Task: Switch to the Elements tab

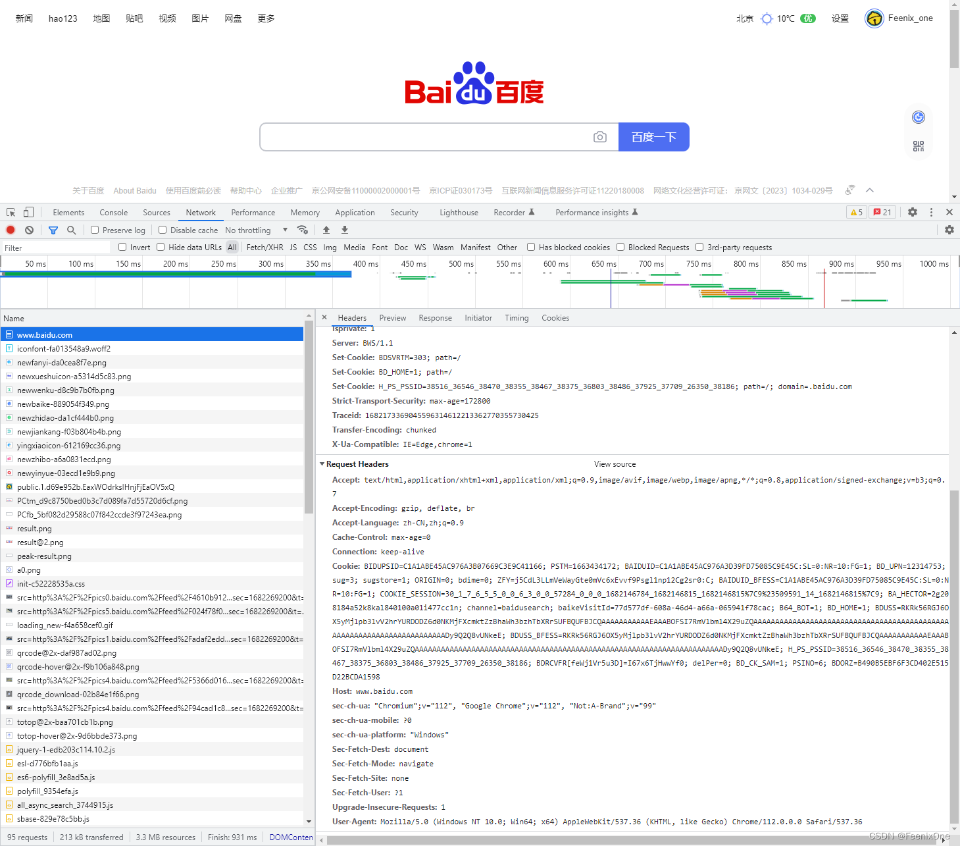Action: 68,213
